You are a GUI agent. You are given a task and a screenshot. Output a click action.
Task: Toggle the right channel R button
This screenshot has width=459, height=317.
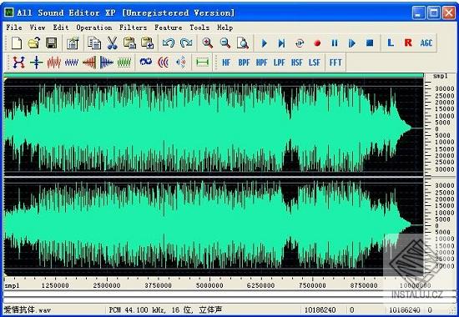click(x=408, y=43)
